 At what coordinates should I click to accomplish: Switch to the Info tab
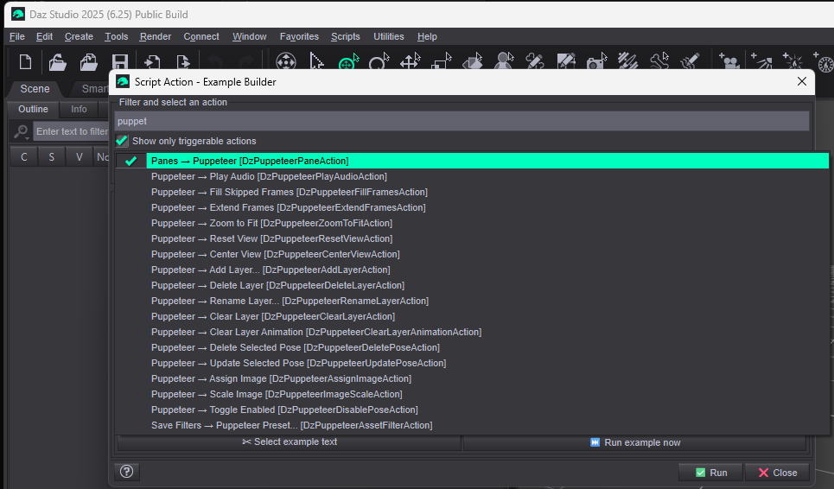(x=79, y=109)
